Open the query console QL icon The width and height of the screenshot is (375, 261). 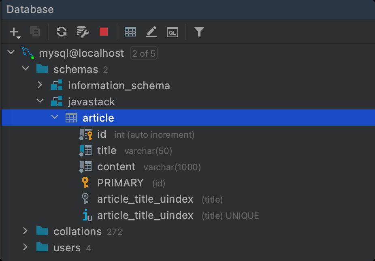click(x=173, y=32)
